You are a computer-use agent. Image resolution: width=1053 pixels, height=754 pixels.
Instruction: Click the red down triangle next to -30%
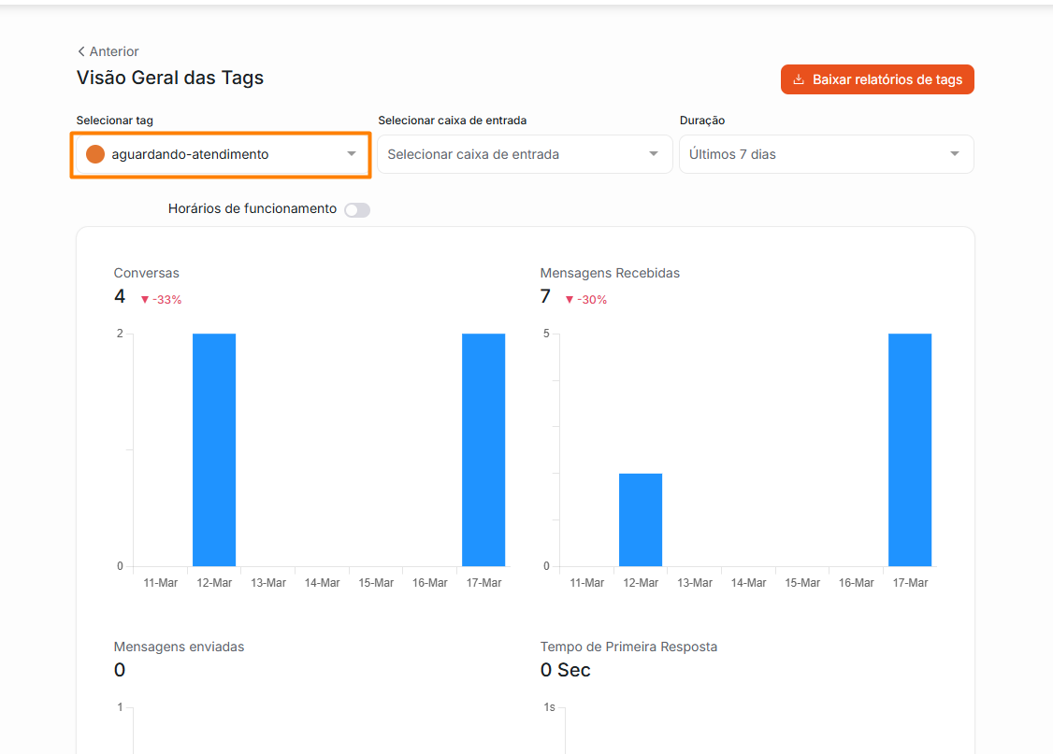coord(570,300)
